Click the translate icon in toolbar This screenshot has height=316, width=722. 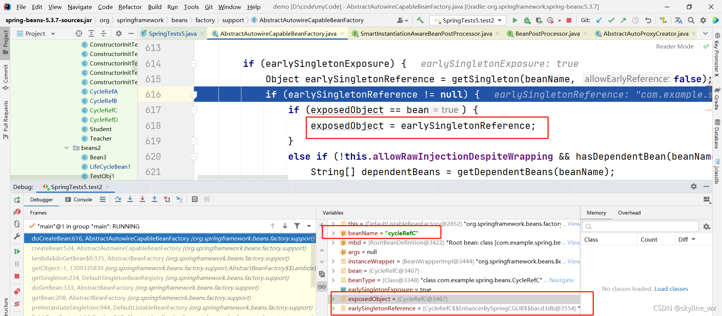click(x=678, y=20)
